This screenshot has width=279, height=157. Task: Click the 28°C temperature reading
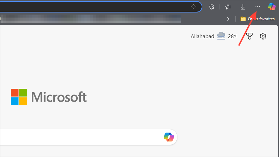coord(232,36)
